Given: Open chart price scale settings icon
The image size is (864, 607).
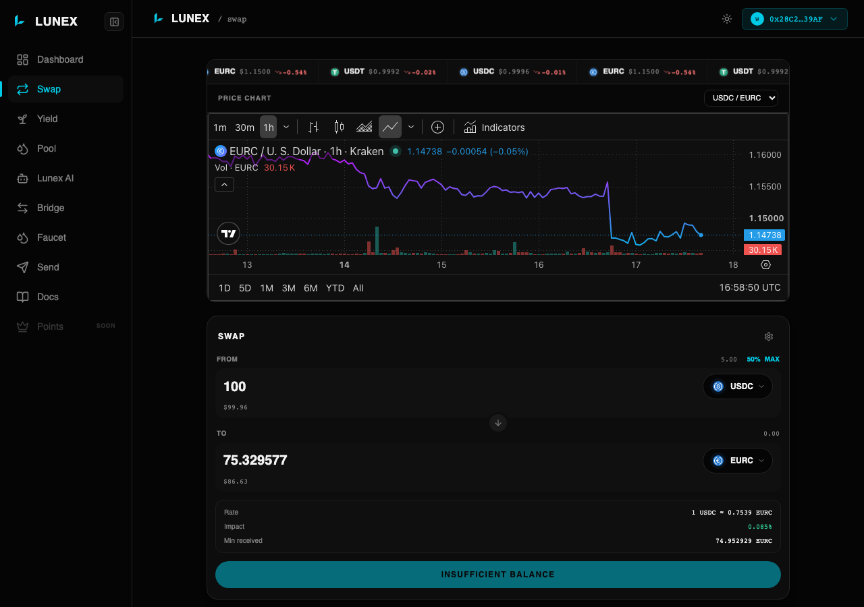Looking at the screenshot, I should (765, 265).
